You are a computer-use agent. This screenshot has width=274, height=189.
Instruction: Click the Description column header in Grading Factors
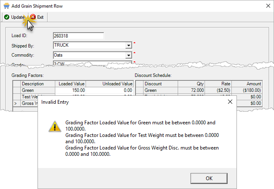pyautogui.click(x=38, y=84)
